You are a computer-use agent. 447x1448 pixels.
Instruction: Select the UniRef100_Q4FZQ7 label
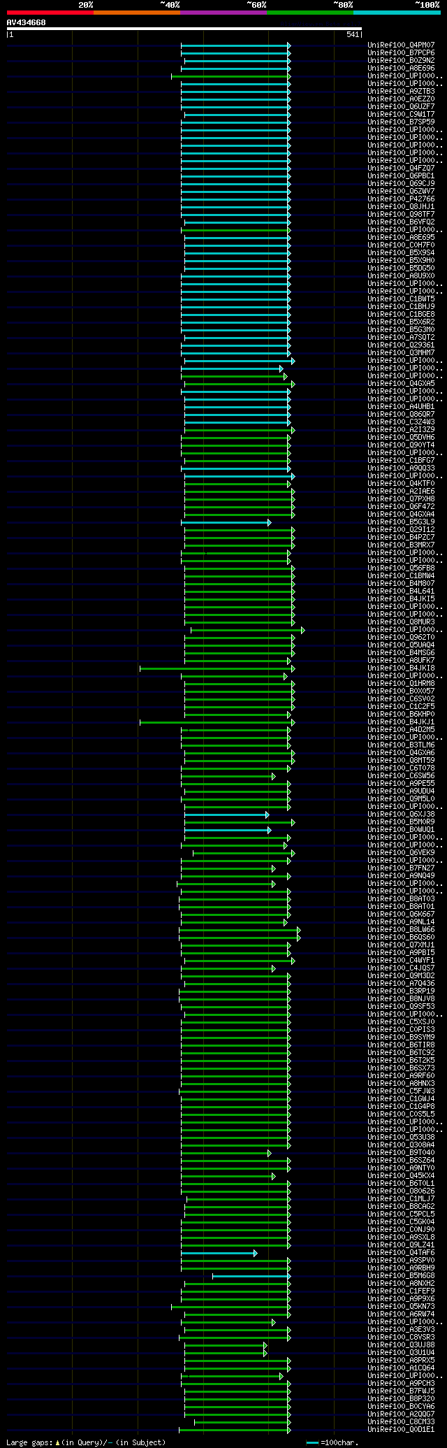click(401, 168)
